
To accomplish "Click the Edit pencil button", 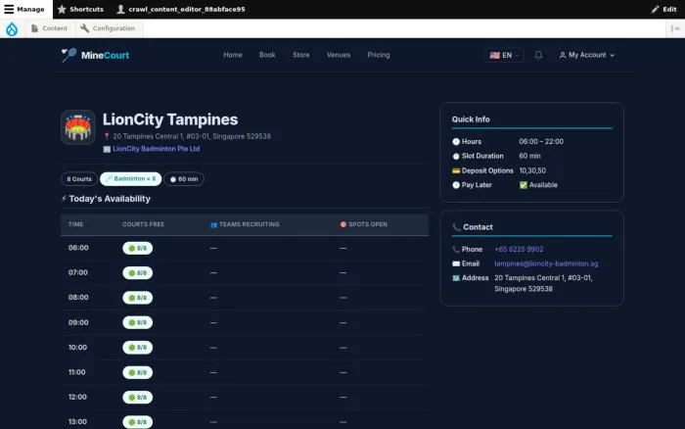I will coord(663,9).
